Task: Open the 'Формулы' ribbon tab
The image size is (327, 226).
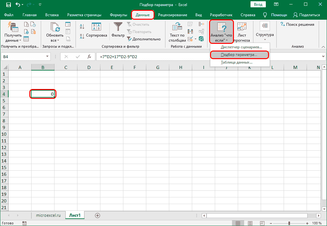Action: point(118,15)
